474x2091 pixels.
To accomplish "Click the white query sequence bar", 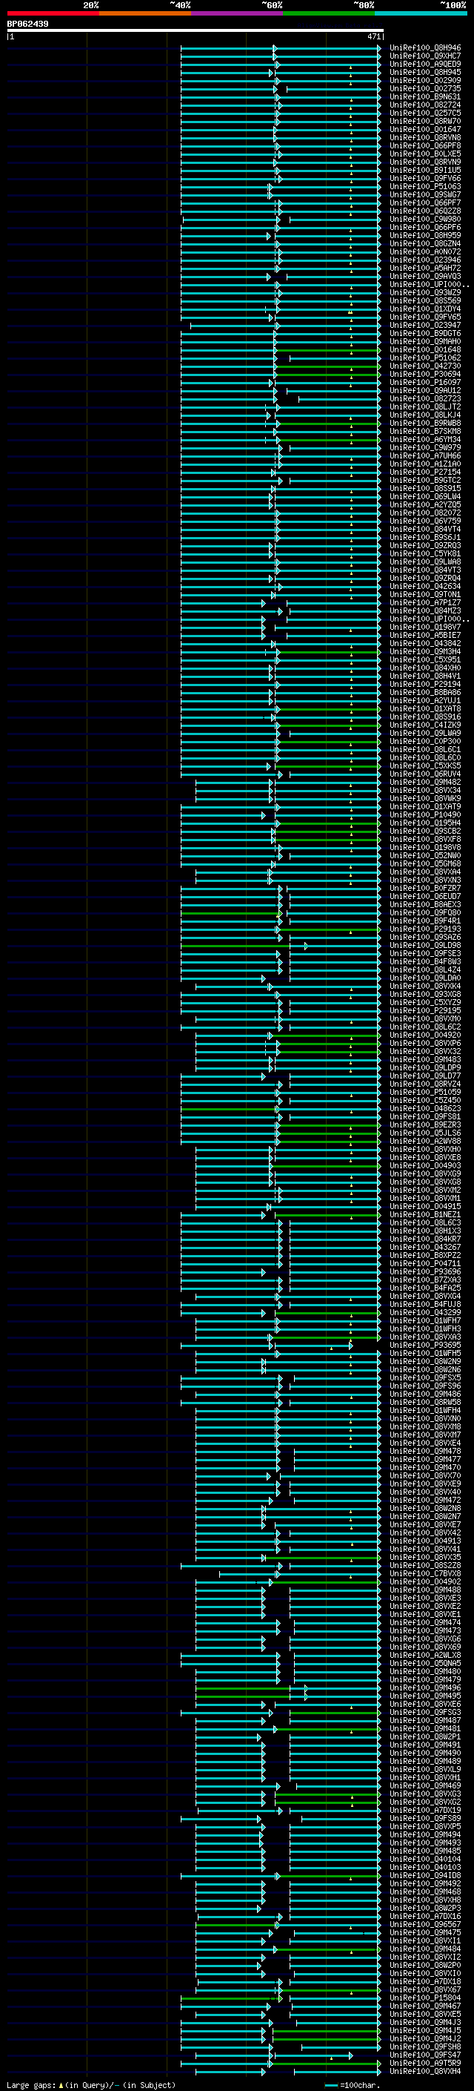I will pyautogui.click(x=196, y=31).
